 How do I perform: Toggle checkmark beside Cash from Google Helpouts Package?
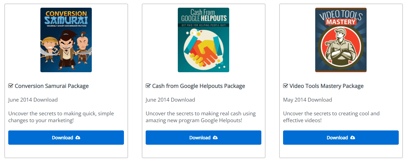[148, 86]
